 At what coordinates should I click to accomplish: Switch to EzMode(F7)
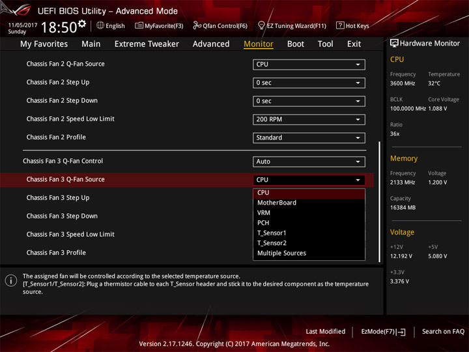tap(383, 332)
